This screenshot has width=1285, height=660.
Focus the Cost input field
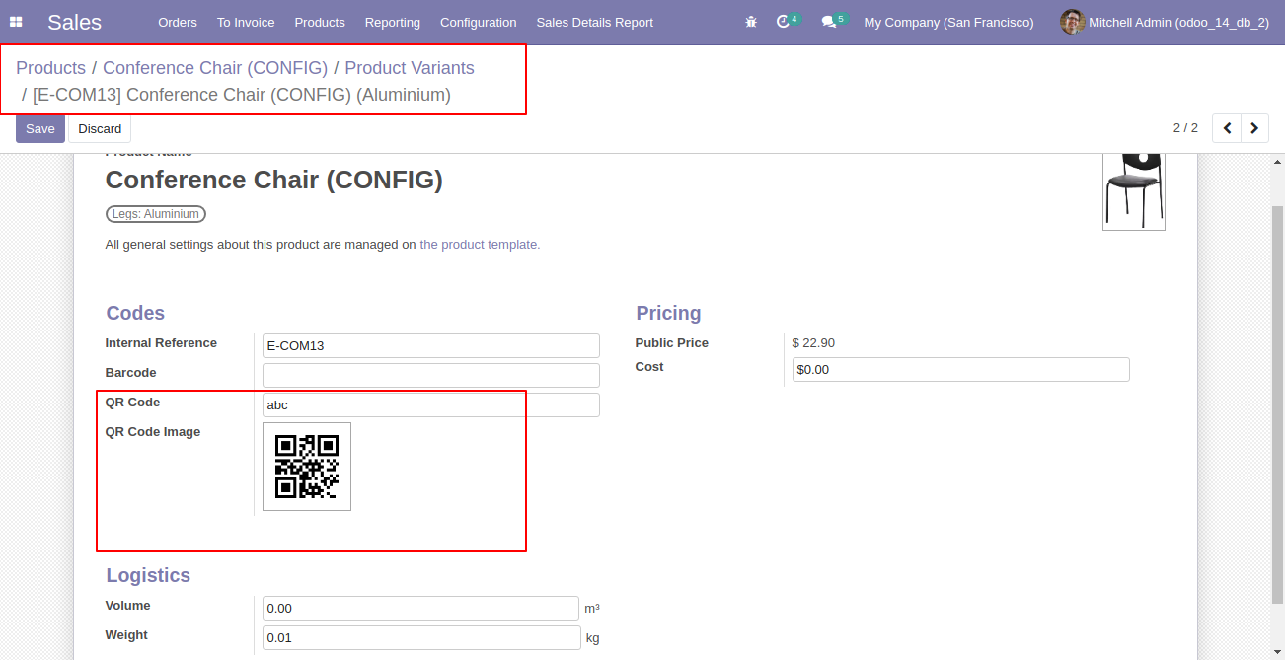pyautogui.click(x=961, y=369)
